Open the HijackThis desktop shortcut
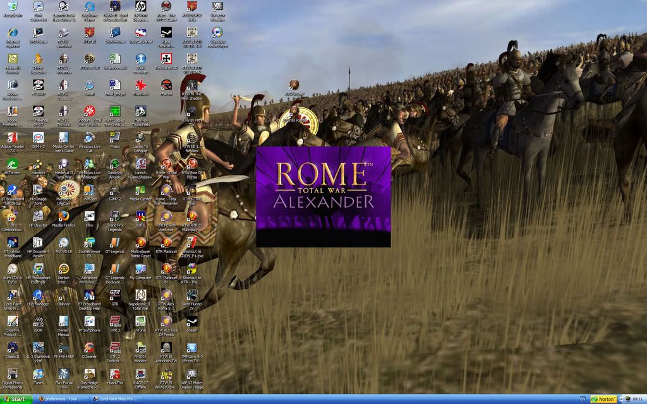647x404 pixels. (114, 374)
